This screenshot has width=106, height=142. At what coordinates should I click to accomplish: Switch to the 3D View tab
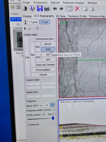(x=61, y=16)
